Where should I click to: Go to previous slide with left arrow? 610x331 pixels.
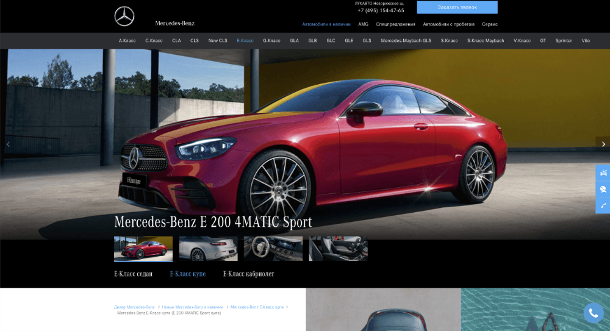click(x=8, y=144)
